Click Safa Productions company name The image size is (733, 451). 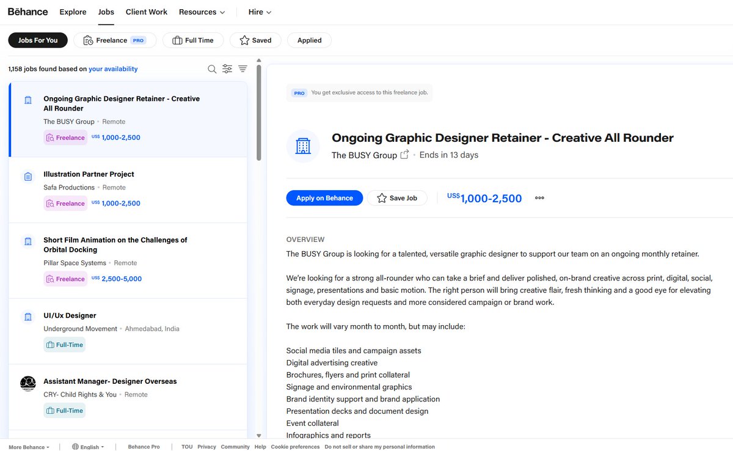[x=69, y=188]
